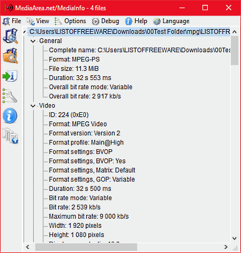
Task: Select Maximum bit rate: 9 000 kb/s
Action: pos(89,216)
